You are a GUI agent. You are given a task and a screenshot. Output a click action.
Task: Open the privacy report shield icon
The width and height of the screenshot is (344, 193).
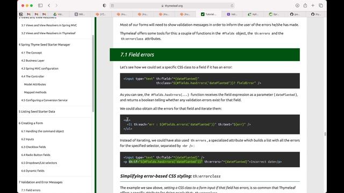click(x=104, y=5)
